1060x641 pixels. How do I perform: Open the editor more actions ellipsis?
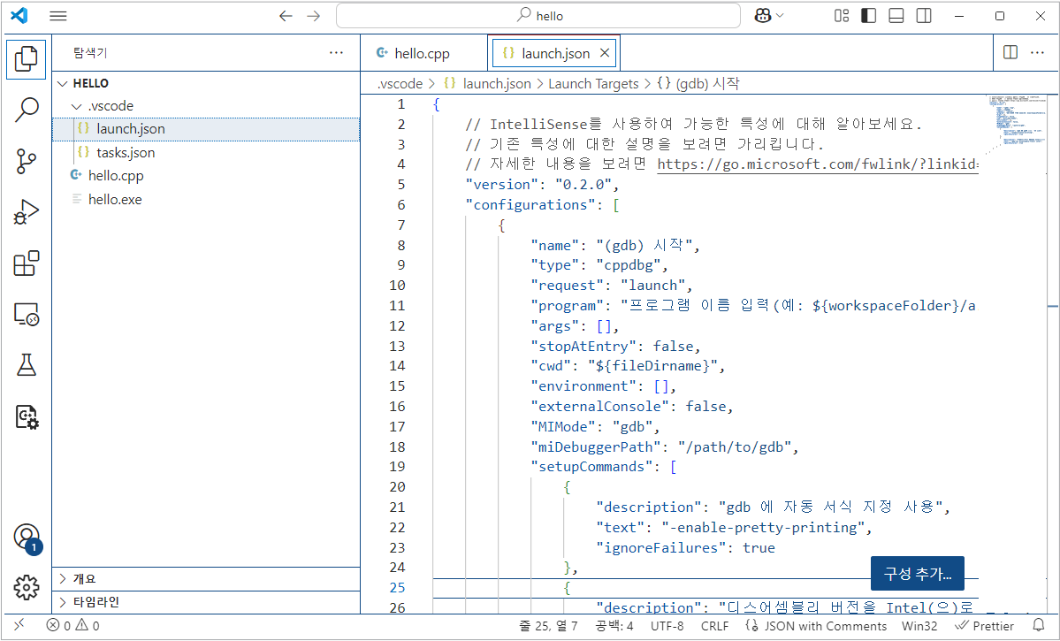[1038, 53]
